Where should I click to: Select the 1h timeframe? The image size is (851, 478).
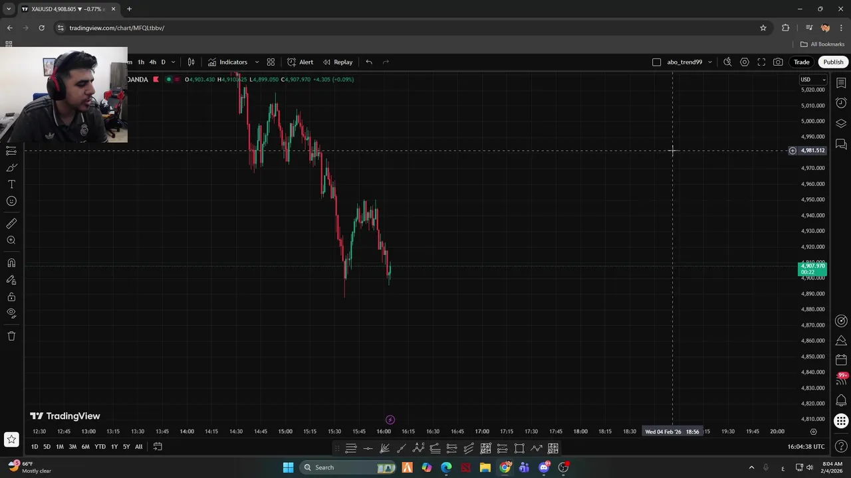141,62
